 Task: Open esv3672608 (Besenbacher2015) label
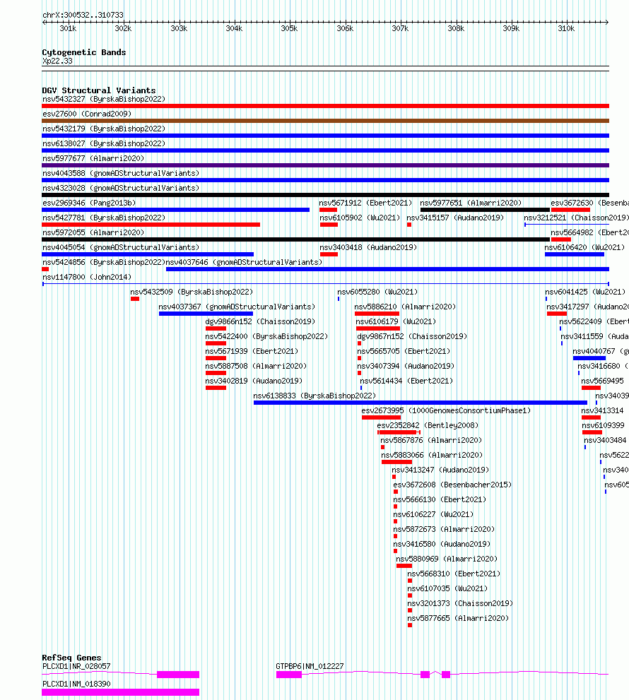pos(452,485)
